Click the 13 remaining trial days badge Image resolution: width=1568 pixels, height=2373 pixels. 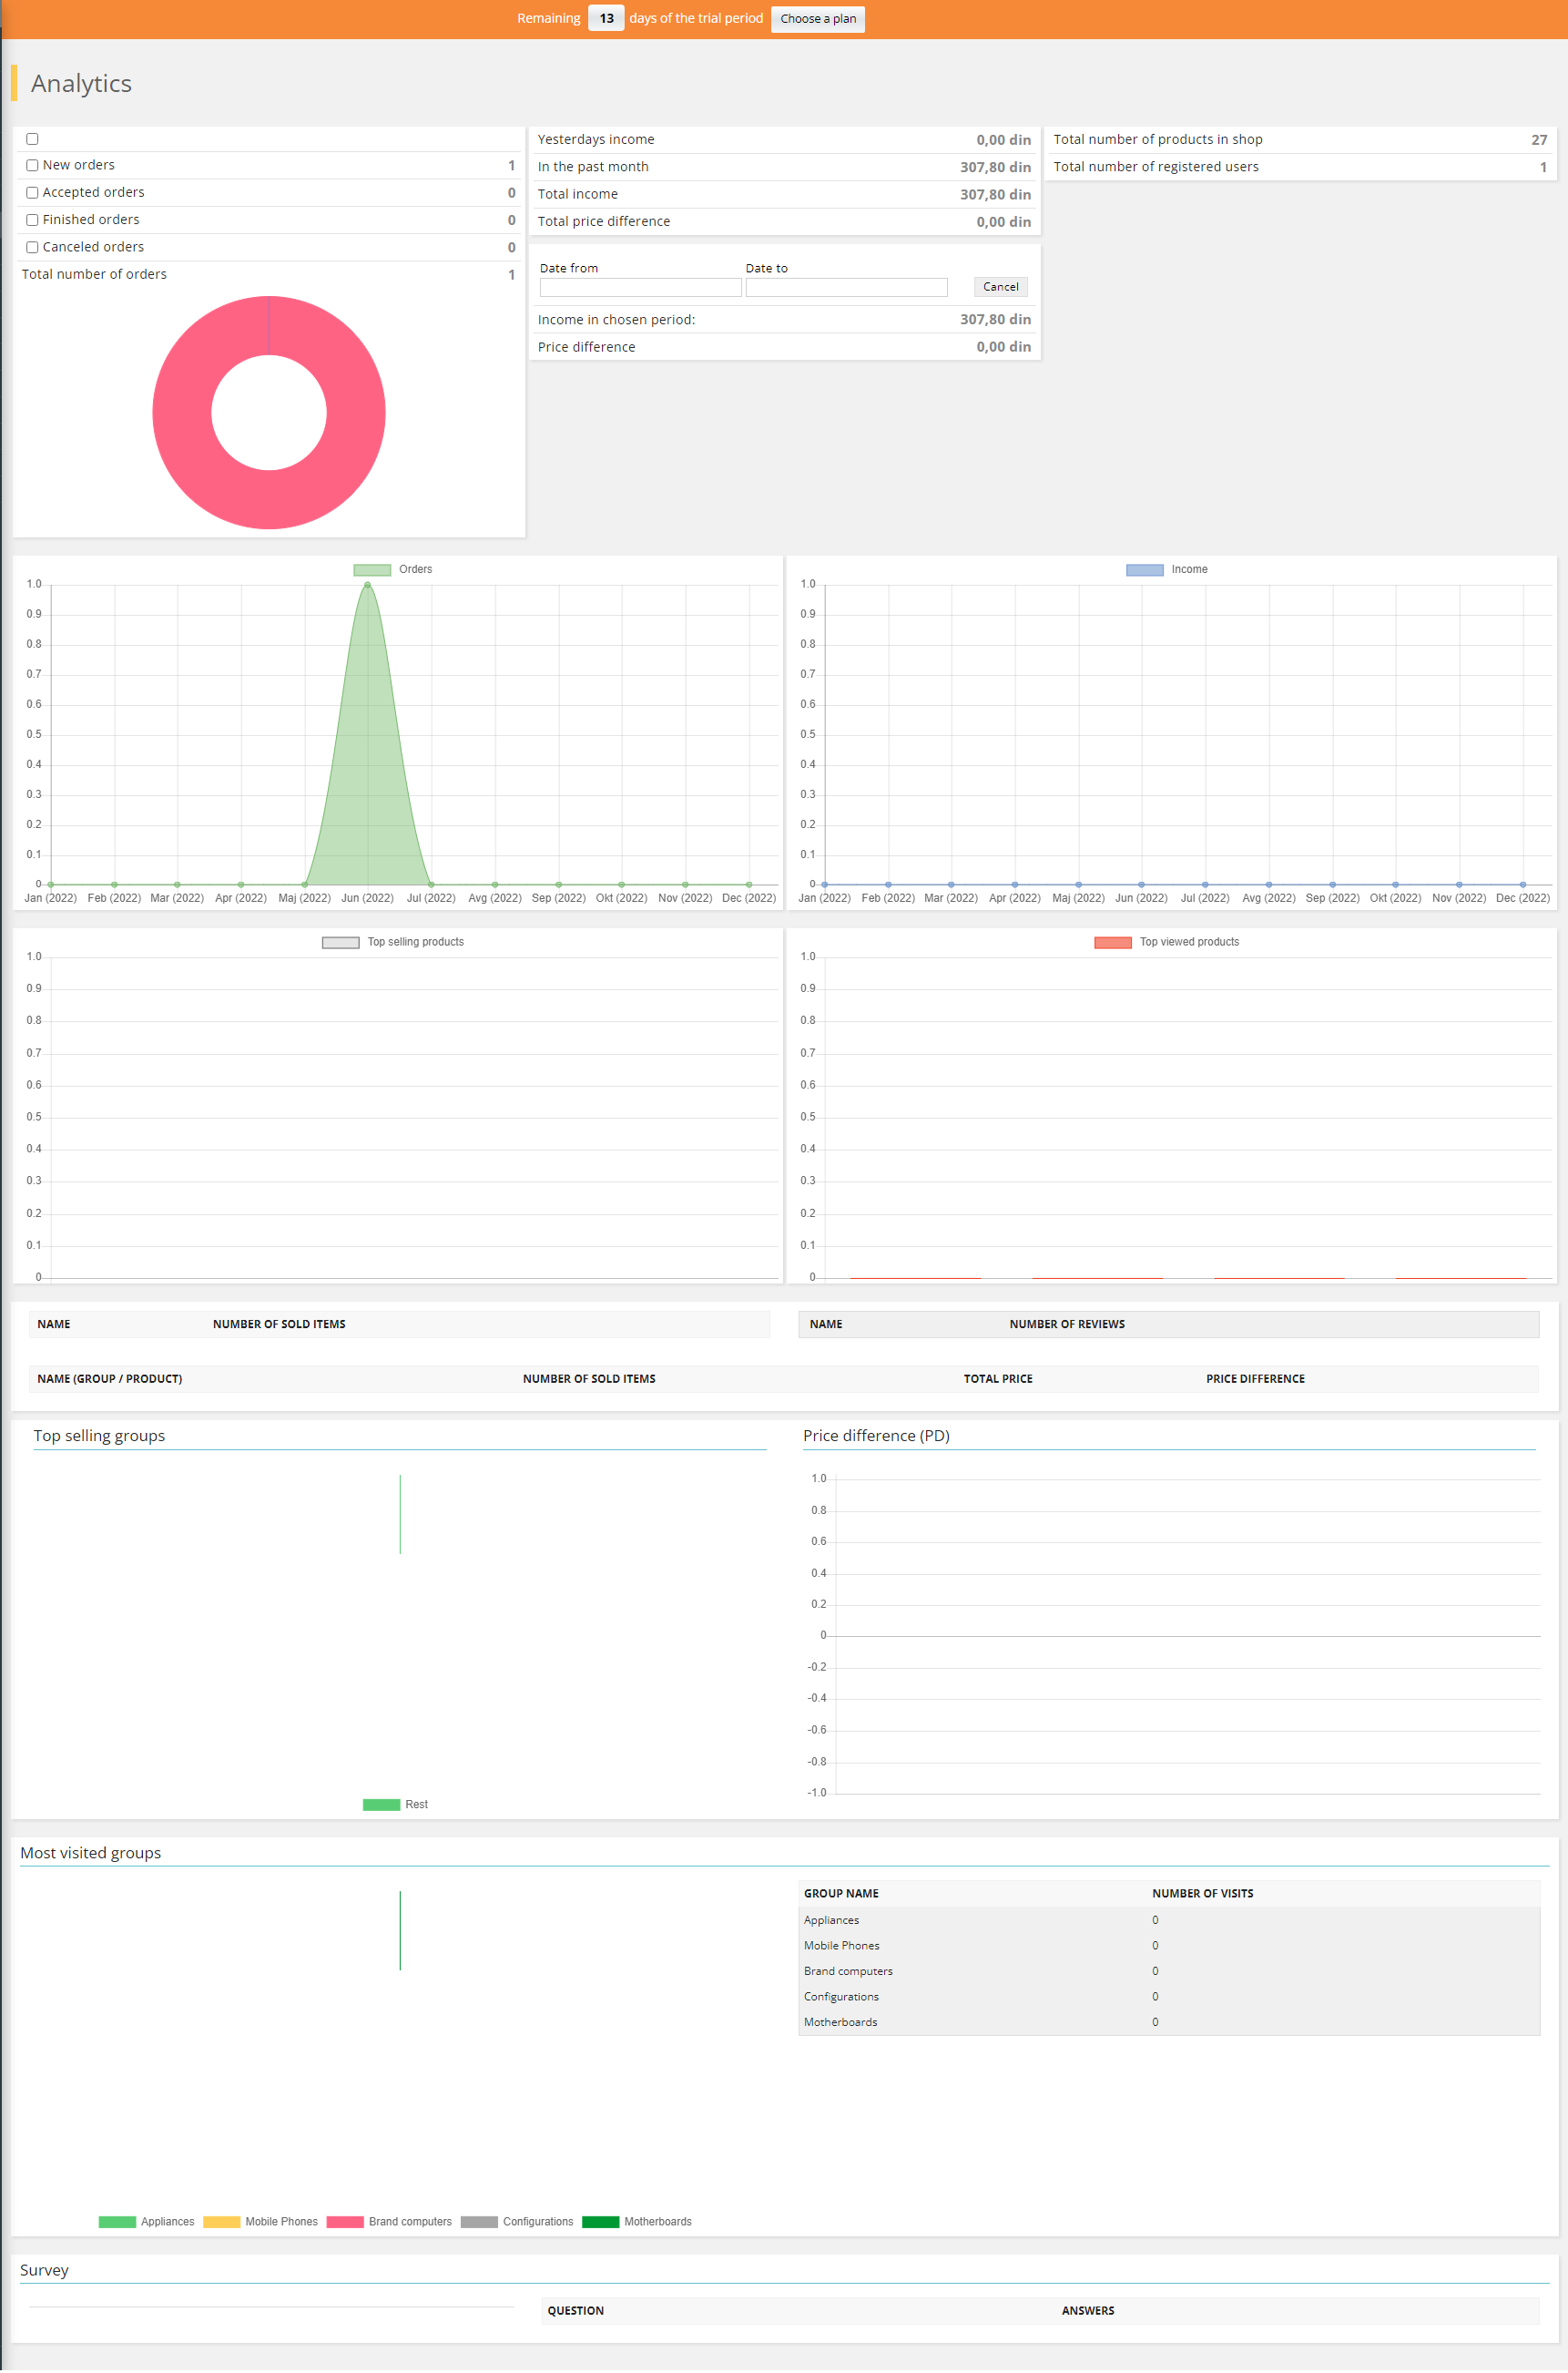606,18
